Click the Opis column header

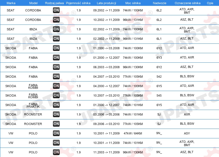pyautogui.click(x=210, y=3)
